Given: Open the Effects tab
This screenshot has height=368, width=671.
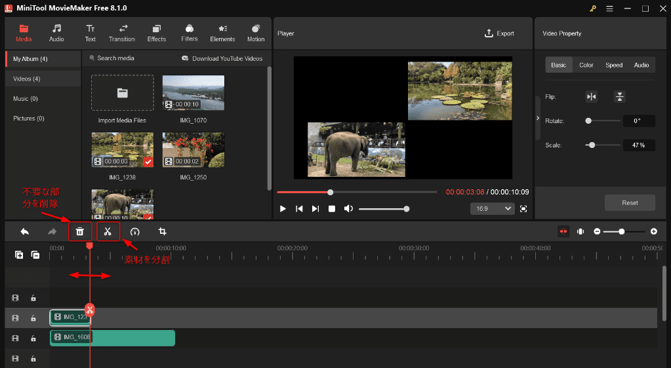Looking at the screenshot, I should click(157, 33).
